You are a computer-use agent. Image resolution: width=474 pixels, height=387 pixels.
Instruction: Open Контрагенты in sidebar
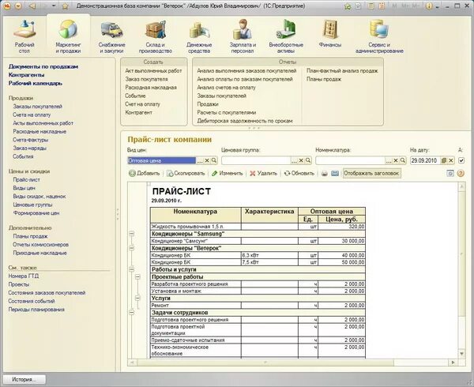click(x=26, y=75)
